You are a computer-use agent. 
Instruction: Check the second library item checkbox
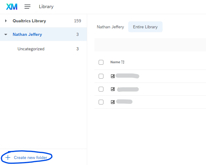[x=101, y=89]
